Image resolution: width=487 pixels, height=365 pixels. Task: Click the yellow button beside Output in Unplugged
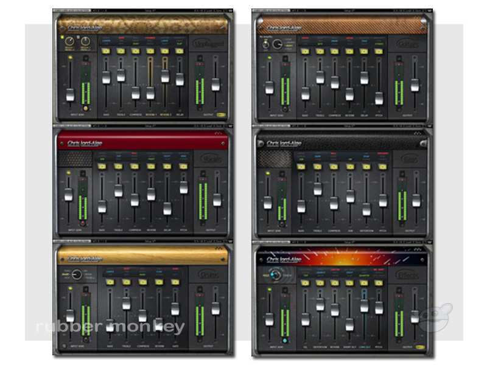[221, 115]
